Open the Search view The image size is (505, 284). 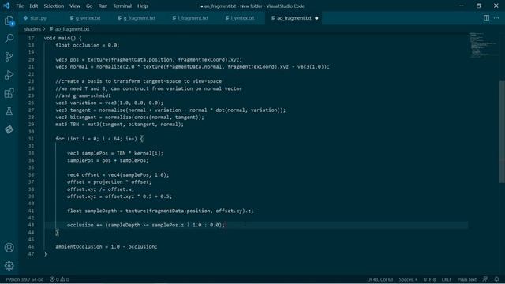click(x=9, y=39)
